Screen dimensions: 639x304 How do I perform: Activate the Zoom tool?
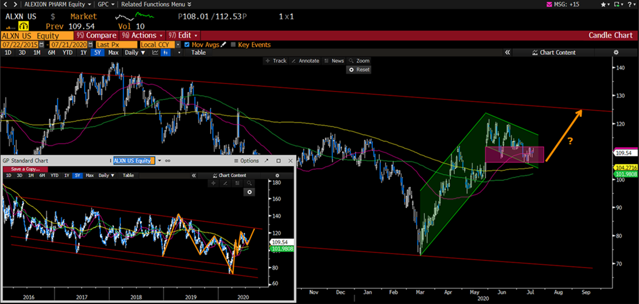pyautogui.click(x=359, y=61)
